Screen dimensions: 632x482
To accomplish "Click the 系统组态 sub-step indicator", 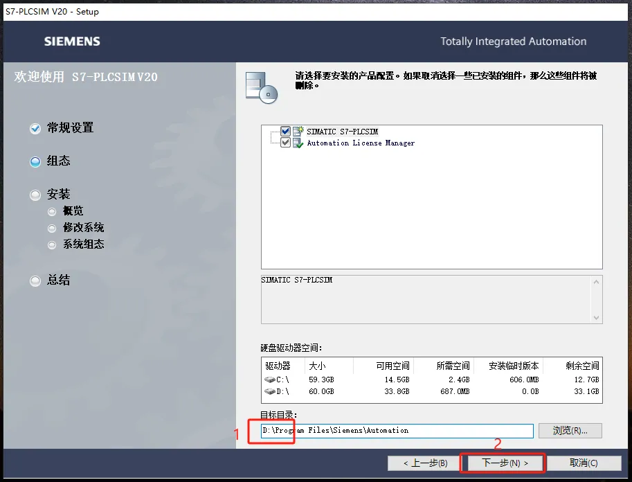I will 52,245.
